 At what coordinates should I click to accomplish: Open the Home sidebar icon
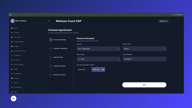(12, 28)
